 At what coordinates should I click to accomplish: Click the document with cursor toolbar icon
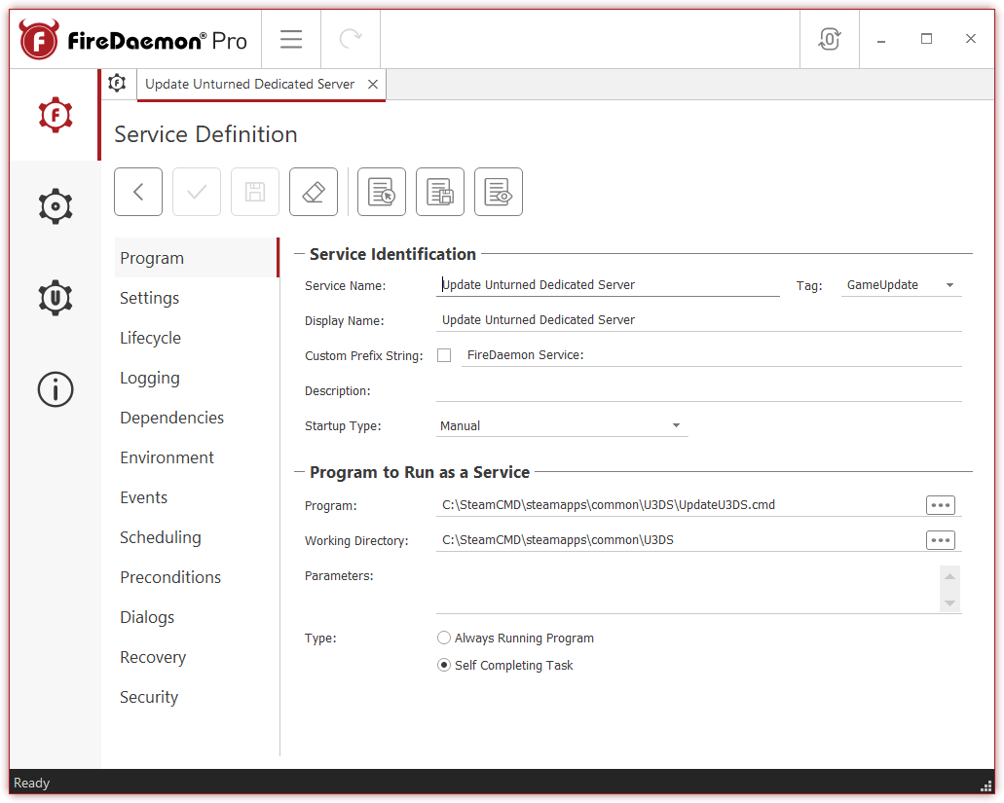pos(382,192)
